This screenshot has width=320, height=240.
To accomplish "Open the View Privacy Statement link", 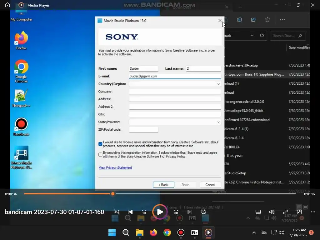I will pos(116,167).
